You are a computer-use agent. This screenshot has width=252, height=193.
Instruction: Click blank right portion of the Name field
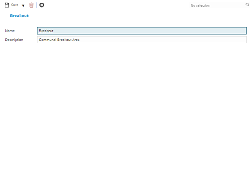click(x=168, y=31)
